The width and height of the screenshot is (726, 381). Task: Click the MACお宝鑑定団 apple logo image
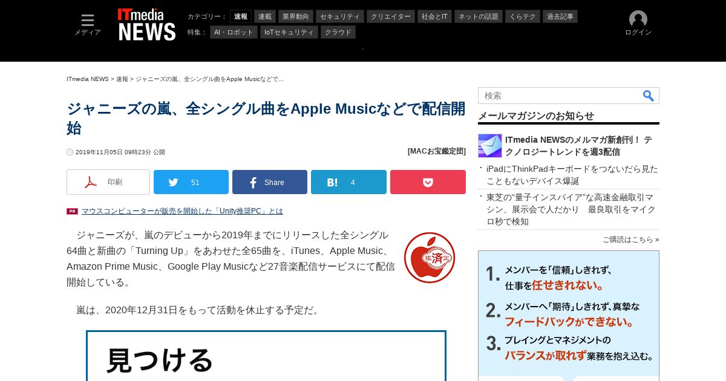click(x=430, y=257)
